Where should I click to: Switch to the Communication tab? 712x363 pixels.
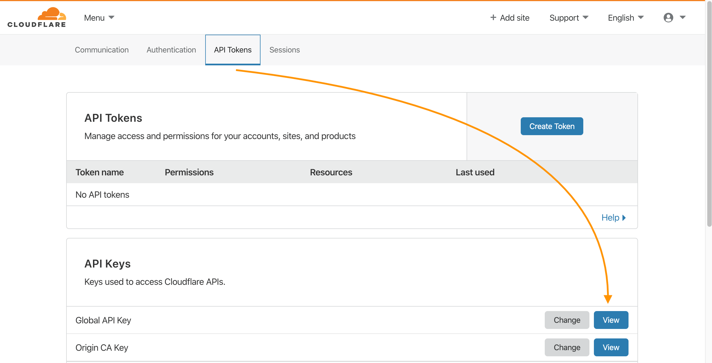tap(102, 50)
